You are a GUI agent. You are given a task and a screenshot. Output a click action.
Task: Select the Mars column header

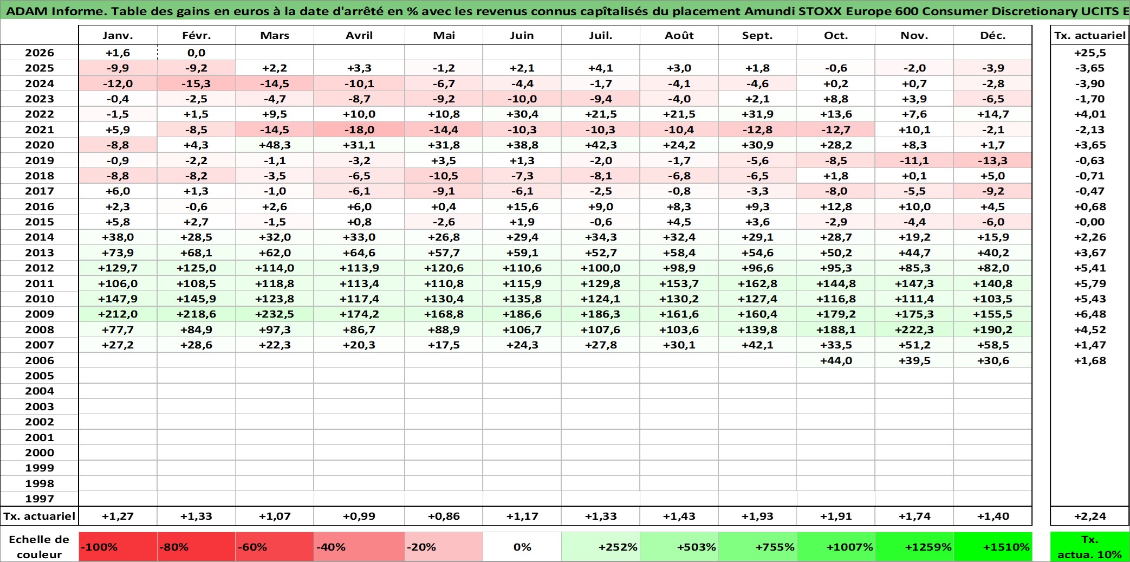pyautogui.click(x=275, y=35)
